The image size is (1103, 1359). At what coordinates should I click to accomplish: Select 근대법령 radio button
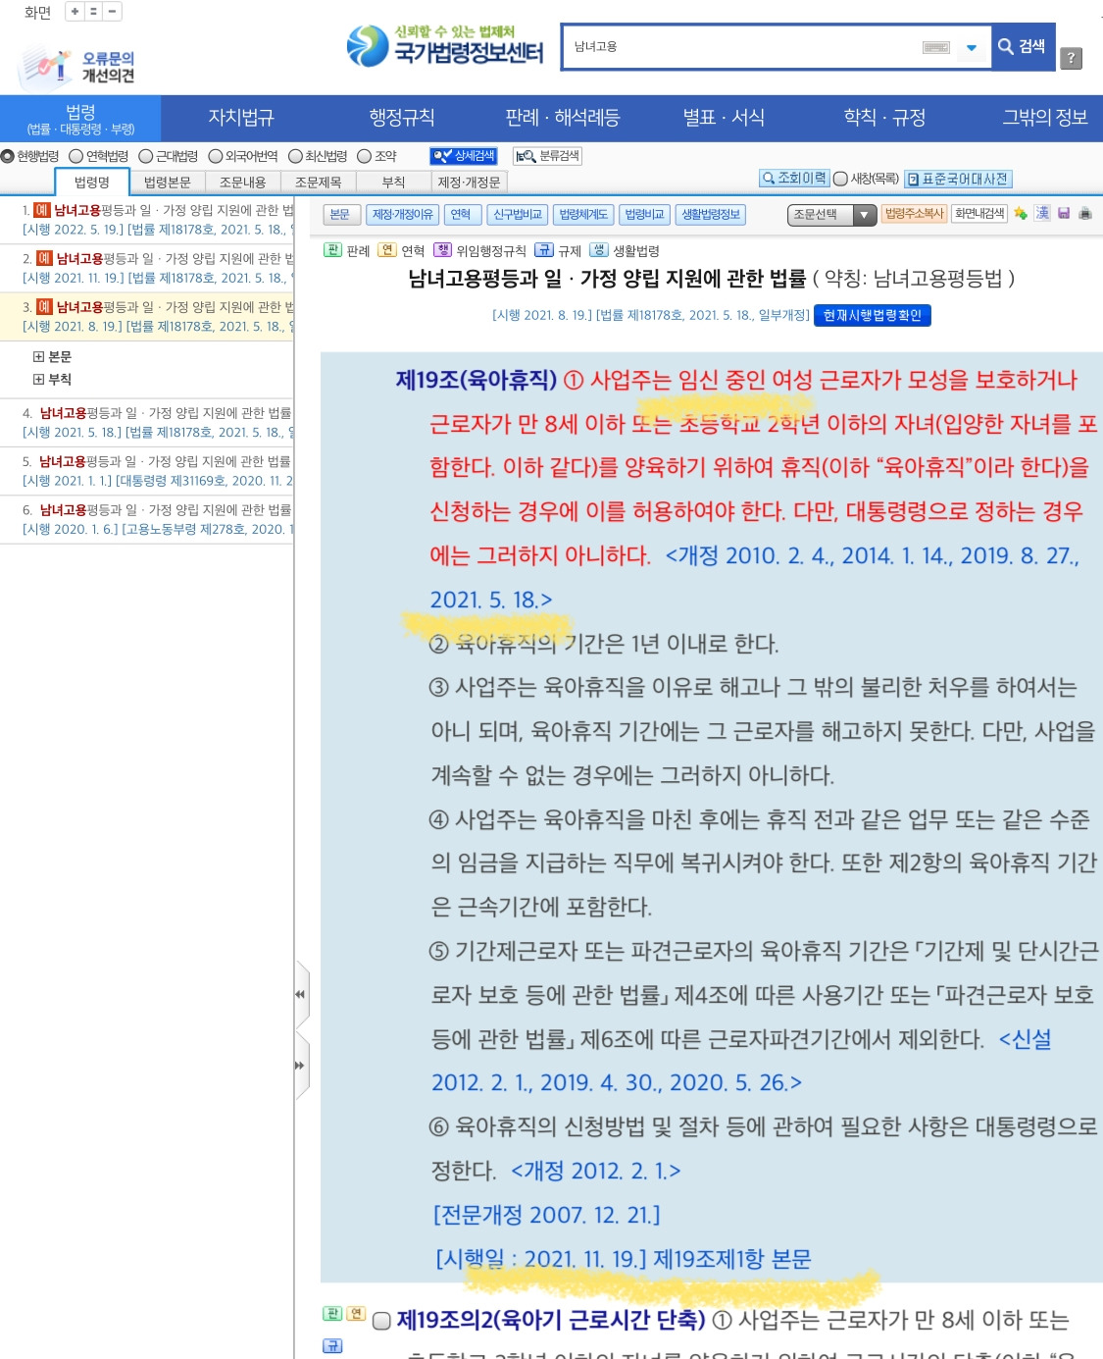click(146, 156)
